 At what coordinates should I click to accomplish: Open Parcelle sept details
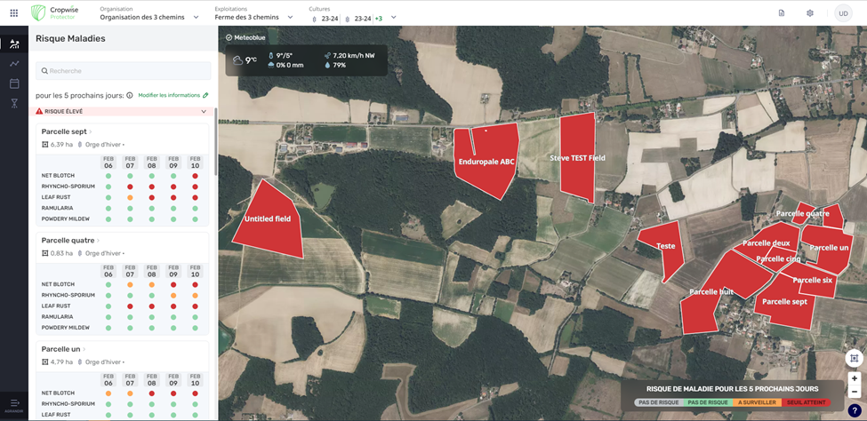click(67, 131)
